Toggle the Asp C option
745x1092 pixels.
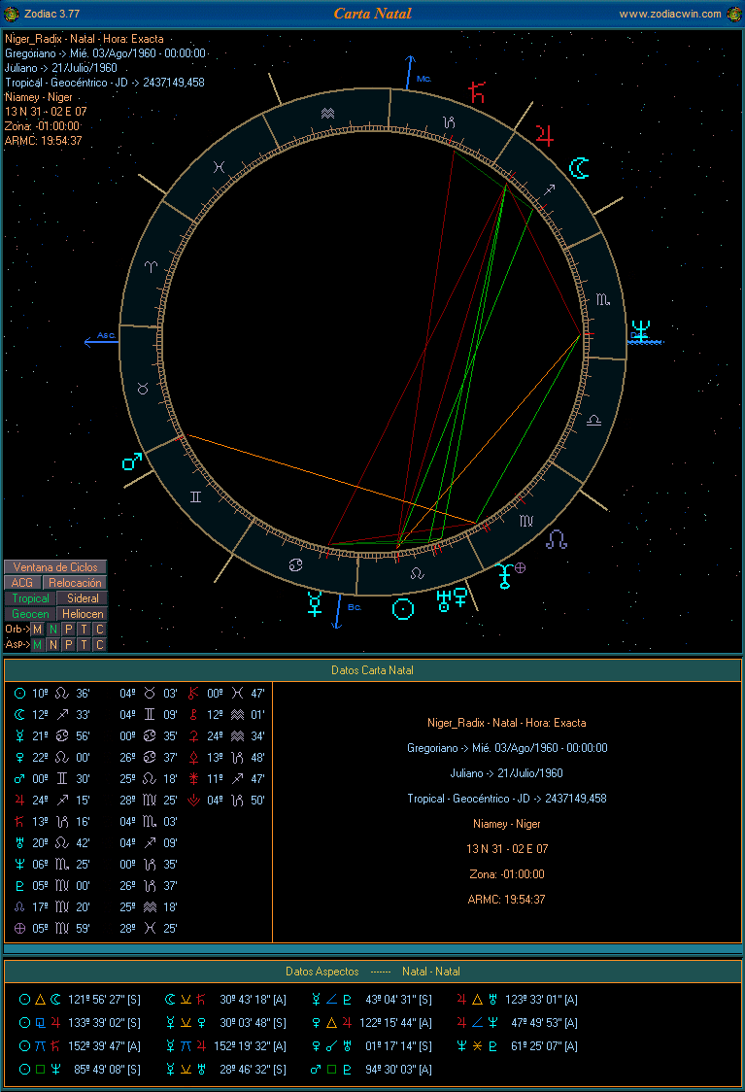point(100,644)
